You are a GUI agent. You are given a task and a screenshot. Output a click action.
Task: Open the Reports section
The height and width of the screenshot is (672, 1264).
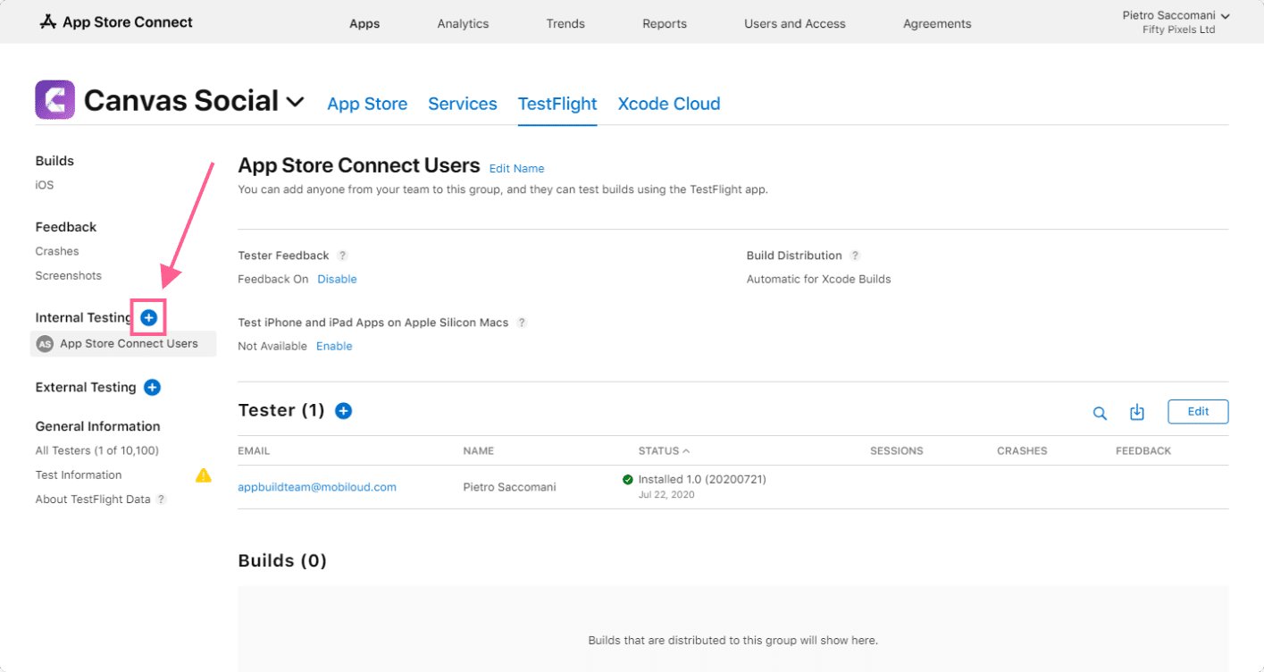pos(665,24)
